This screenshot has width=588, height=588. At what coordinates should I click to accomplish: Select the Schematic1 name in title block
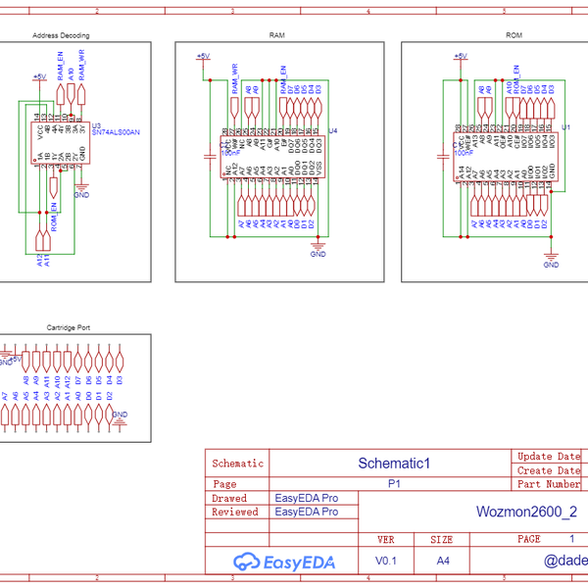tap(394, 464)
